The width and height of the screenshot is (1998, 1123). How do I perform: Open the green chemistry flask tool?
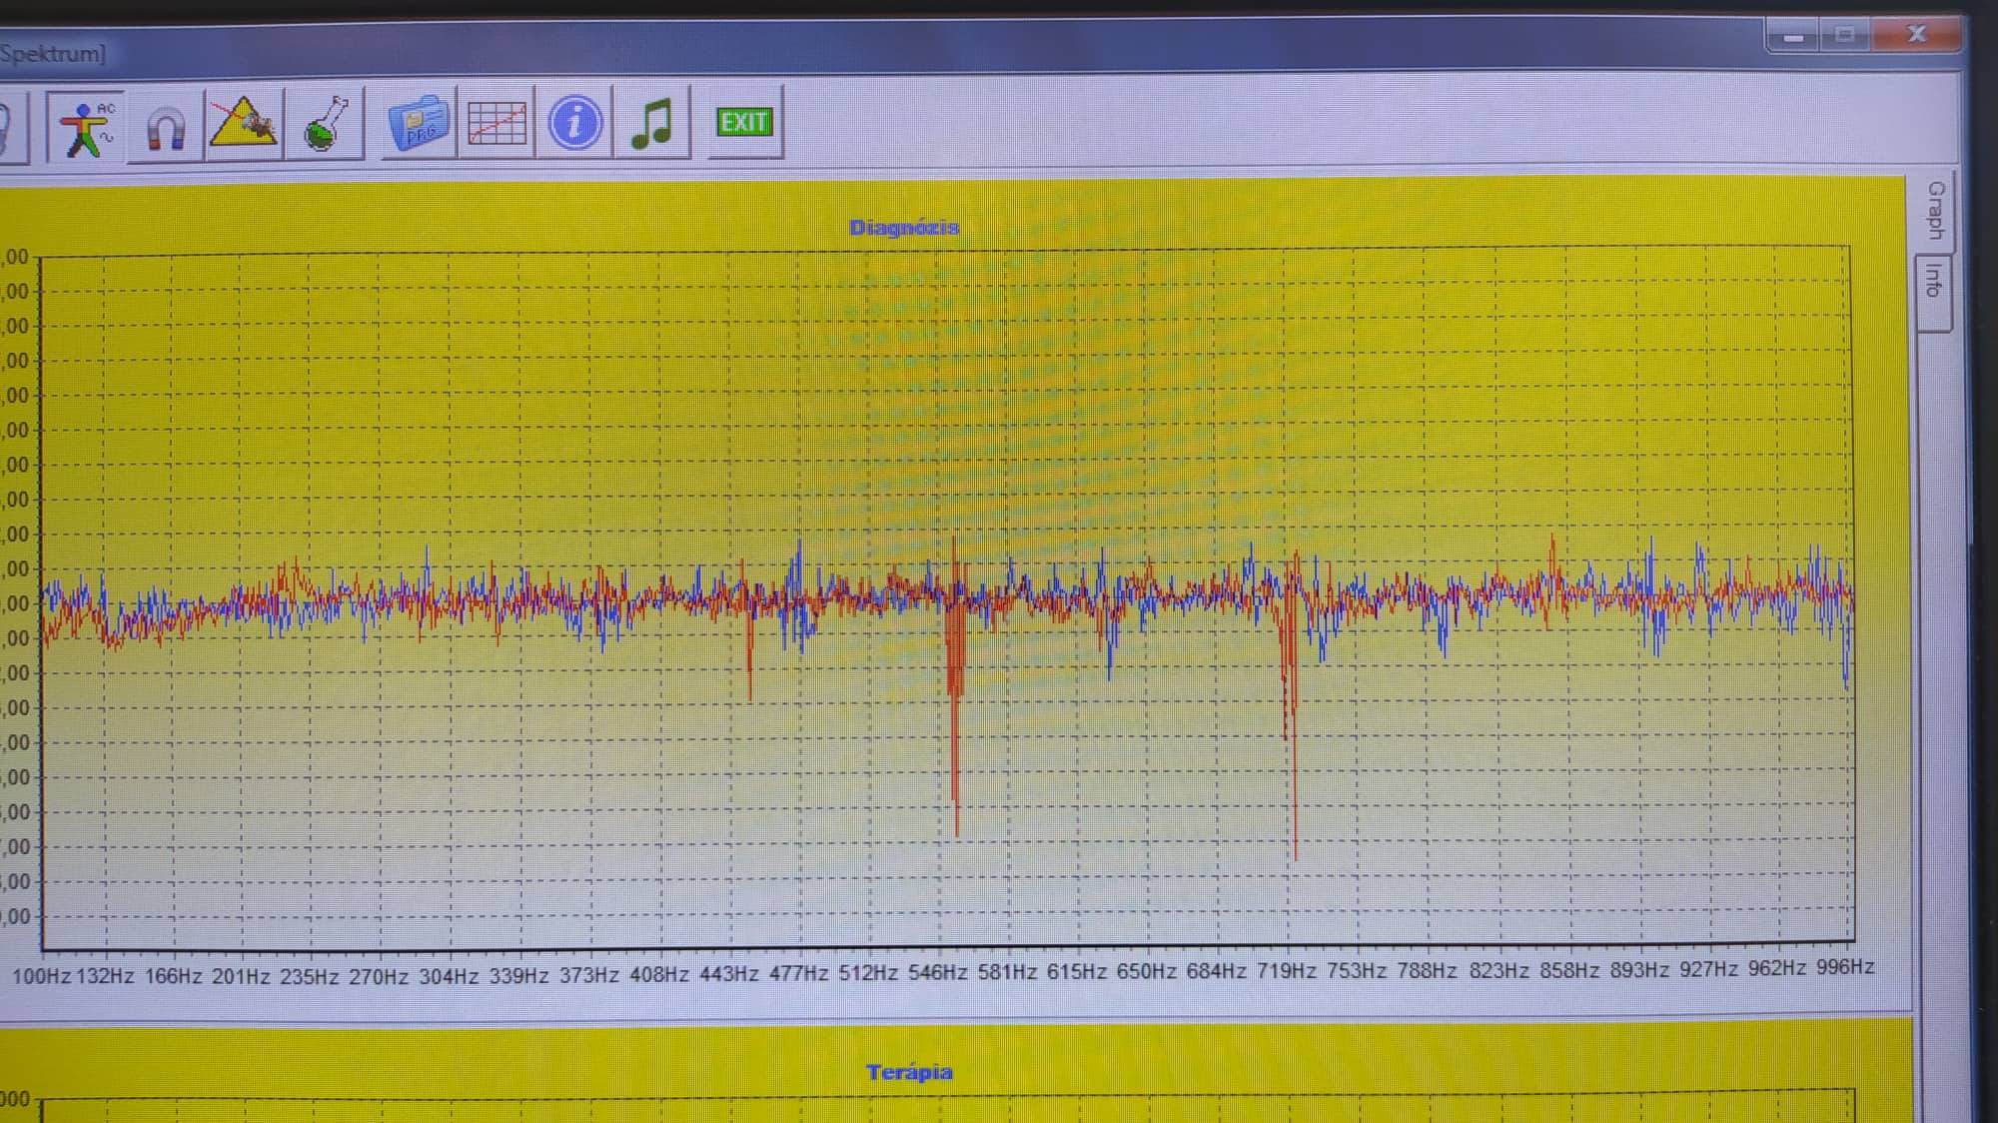[325, 125]
